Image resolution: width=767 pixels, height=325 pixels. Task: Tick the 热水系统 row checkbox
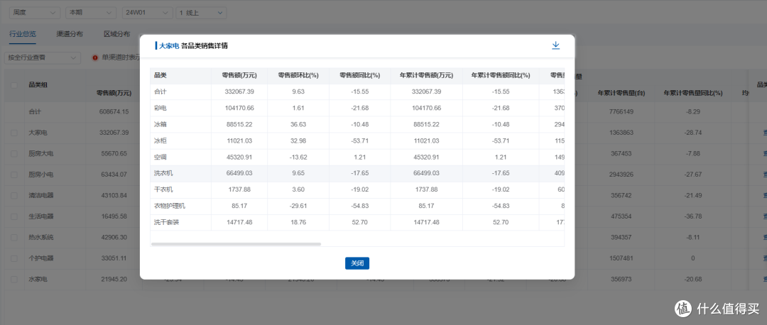[13, 237]
